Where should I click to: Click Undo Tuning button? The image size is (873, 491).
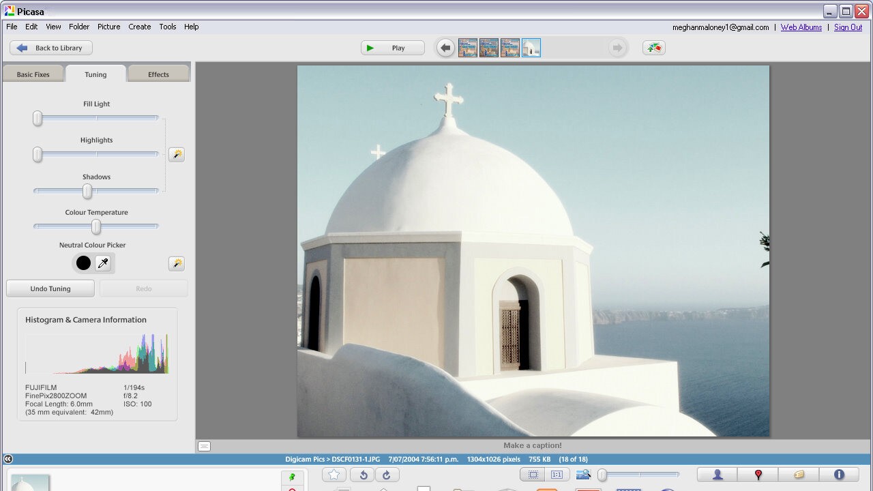pyautogui.click(x=50, y=288)
